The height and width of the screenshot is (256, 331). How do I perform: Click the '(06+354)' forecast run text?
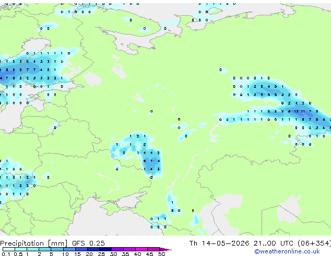tap(314, 243)
